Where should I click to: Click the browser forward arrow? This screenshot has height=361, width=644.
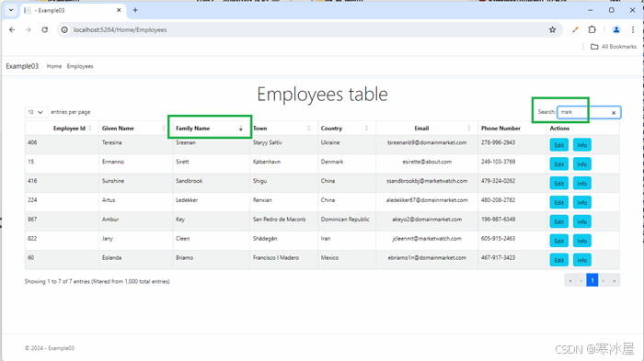(28, 29)
